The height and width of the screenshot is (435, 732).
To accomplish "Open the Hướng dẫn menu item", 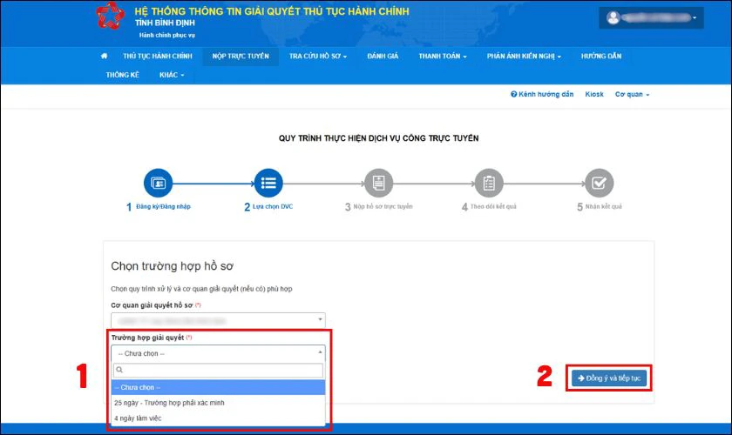I will (601, 56).
